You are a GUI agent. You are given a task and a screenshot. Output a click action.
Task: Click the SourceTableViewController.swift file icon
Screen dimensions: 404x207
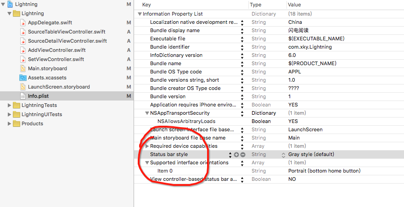[x=23, y=32]
